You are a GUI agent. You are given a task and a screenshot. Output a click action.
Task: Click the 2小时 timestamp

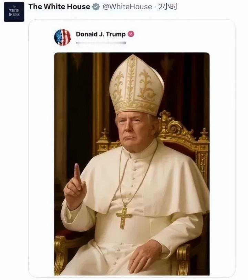point(167,7)
